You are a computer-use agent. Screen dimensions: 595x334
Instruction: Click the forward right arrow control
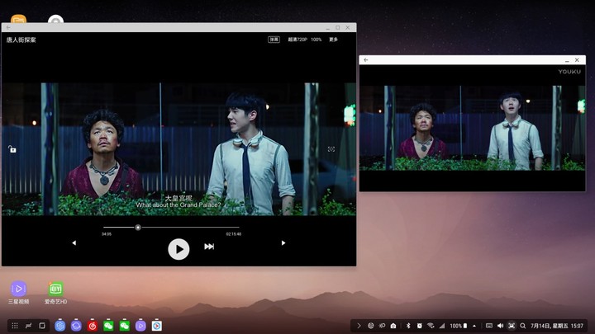tap(283, 242)
